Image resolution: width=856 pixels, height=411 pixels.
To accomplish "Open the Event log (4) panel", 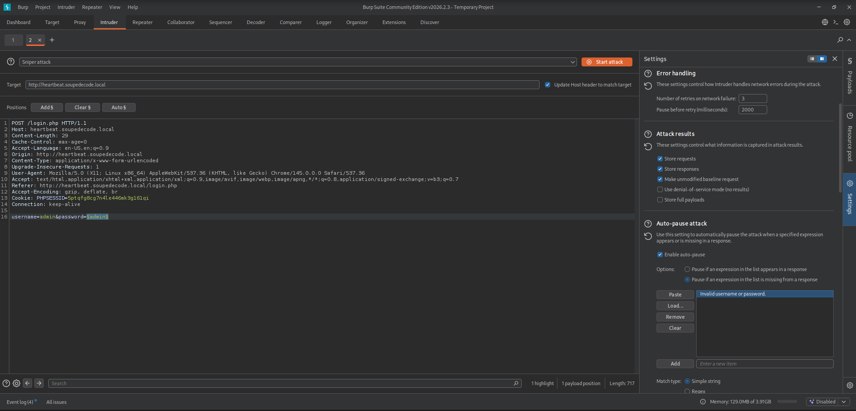I will pyautogui.click(x=20, y=402).
